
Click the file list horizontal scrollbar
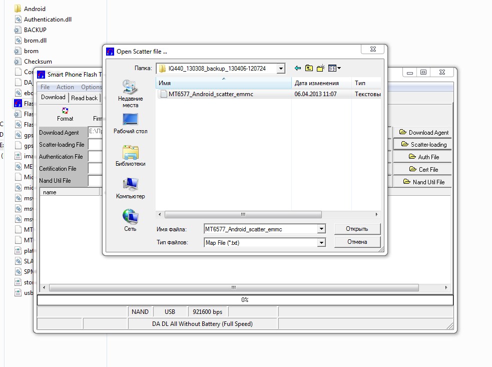[242, 214]
